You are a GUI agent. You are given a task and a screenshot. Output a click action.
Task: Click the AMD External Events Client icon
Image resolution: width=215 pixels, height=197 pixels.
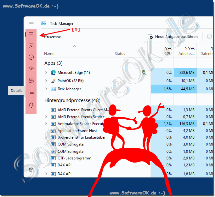click(x=53, y=110)
